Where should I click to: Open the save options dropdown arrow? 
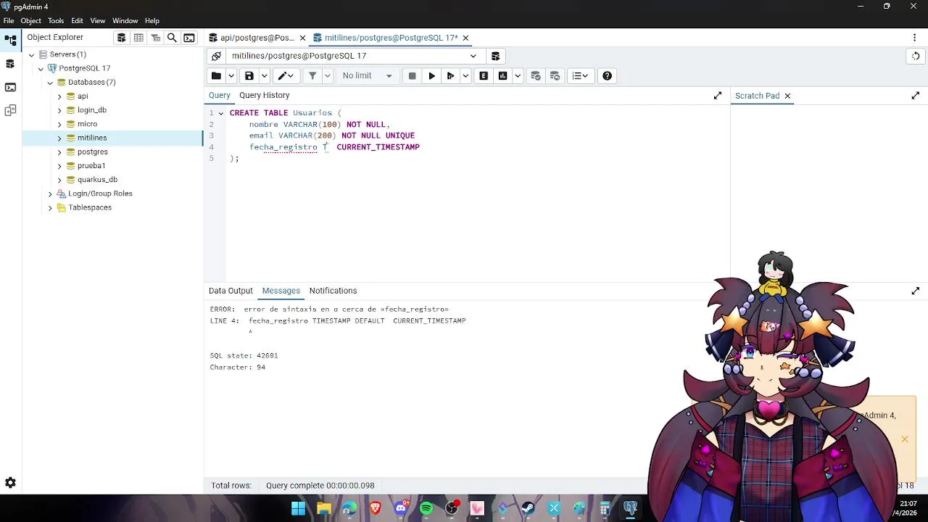[265, 75]
